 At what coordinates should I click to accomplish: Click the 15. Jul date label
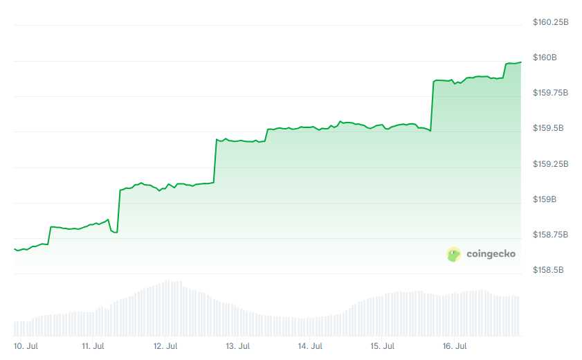383,345
